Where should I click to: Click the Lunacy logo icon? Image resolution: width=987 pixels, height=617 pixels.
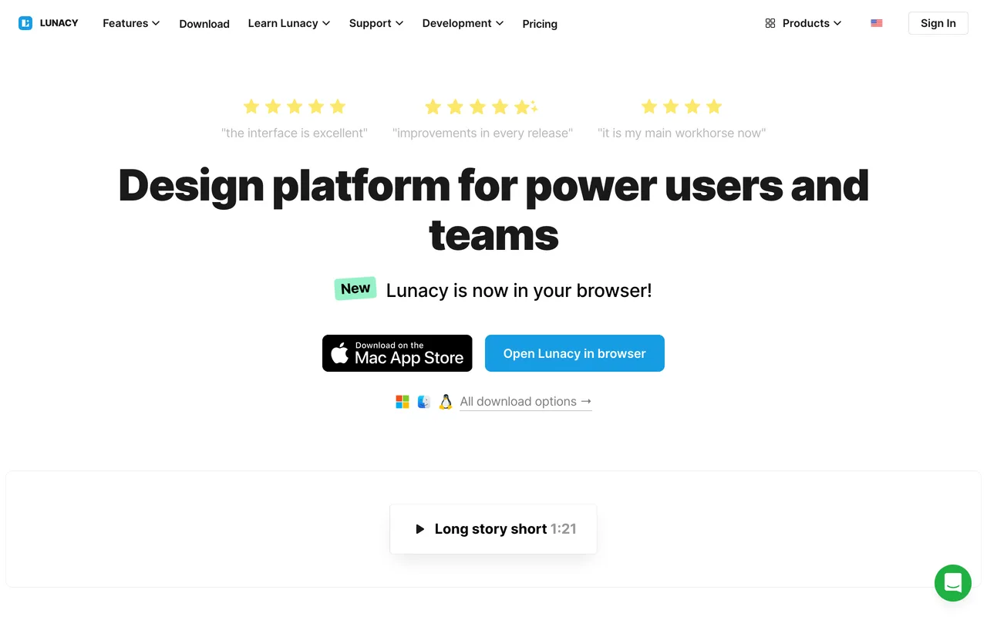[25, 23]
